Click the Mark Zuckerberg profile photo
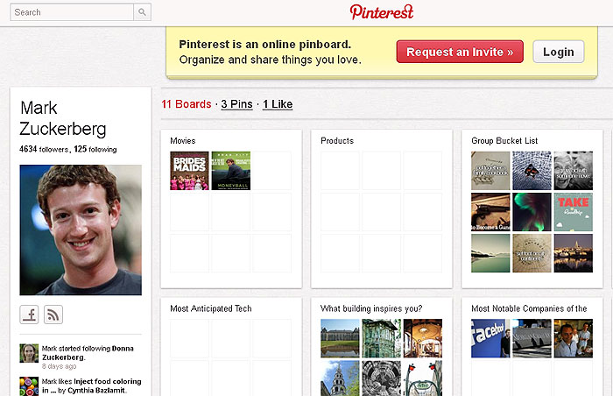The width and height of the screenshot is (613, 396). (x=81, y=230)
